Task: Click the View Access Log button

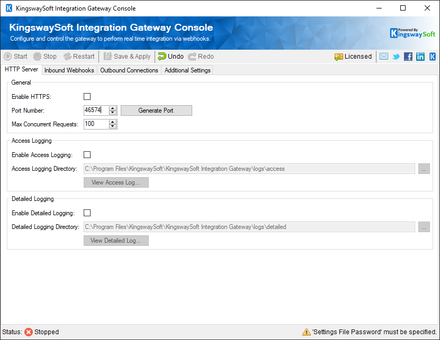Action: [x=116, y=182]
